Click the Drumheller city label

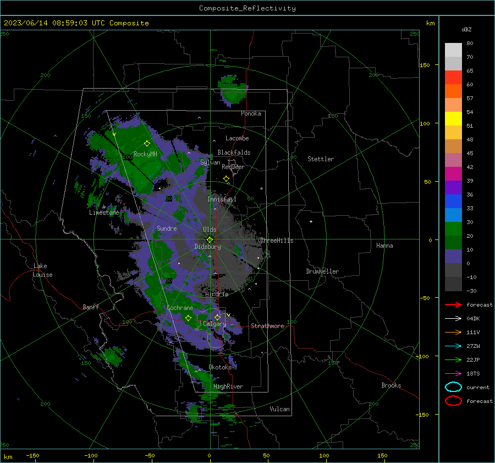coord(322,271)
